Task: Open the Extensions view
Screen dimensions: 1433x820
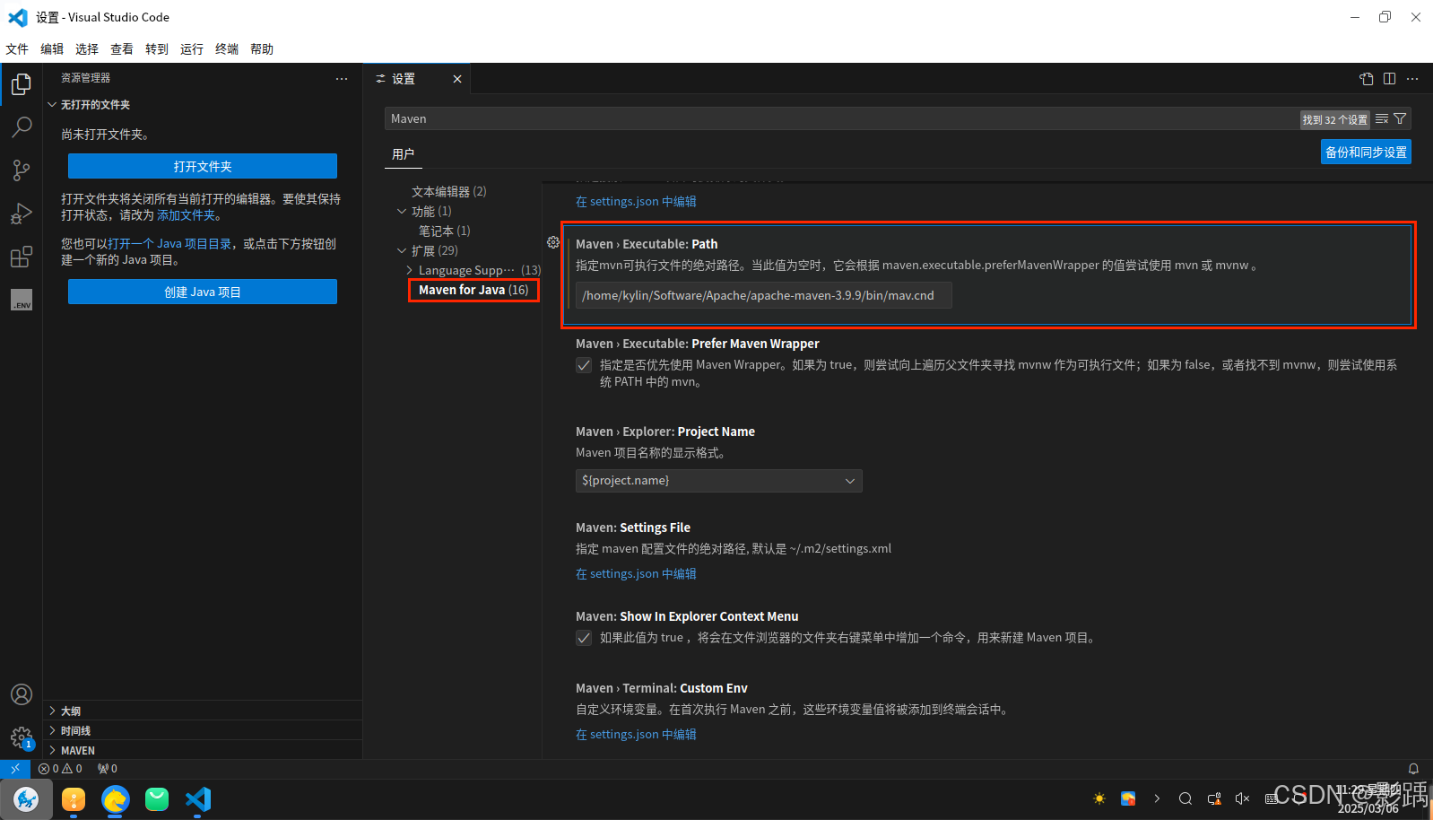Action: point(22,257)
